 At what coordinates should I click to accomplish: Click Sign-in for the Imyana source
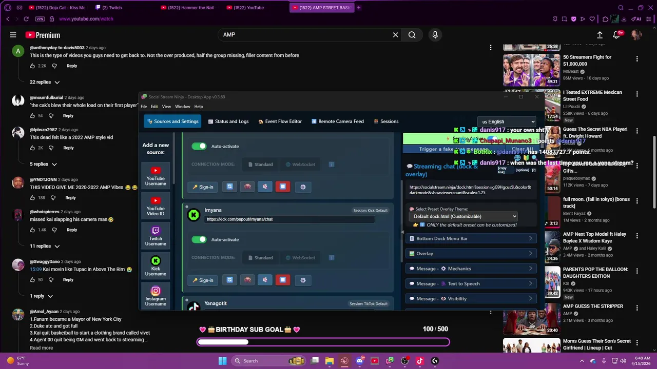point(203,280)
